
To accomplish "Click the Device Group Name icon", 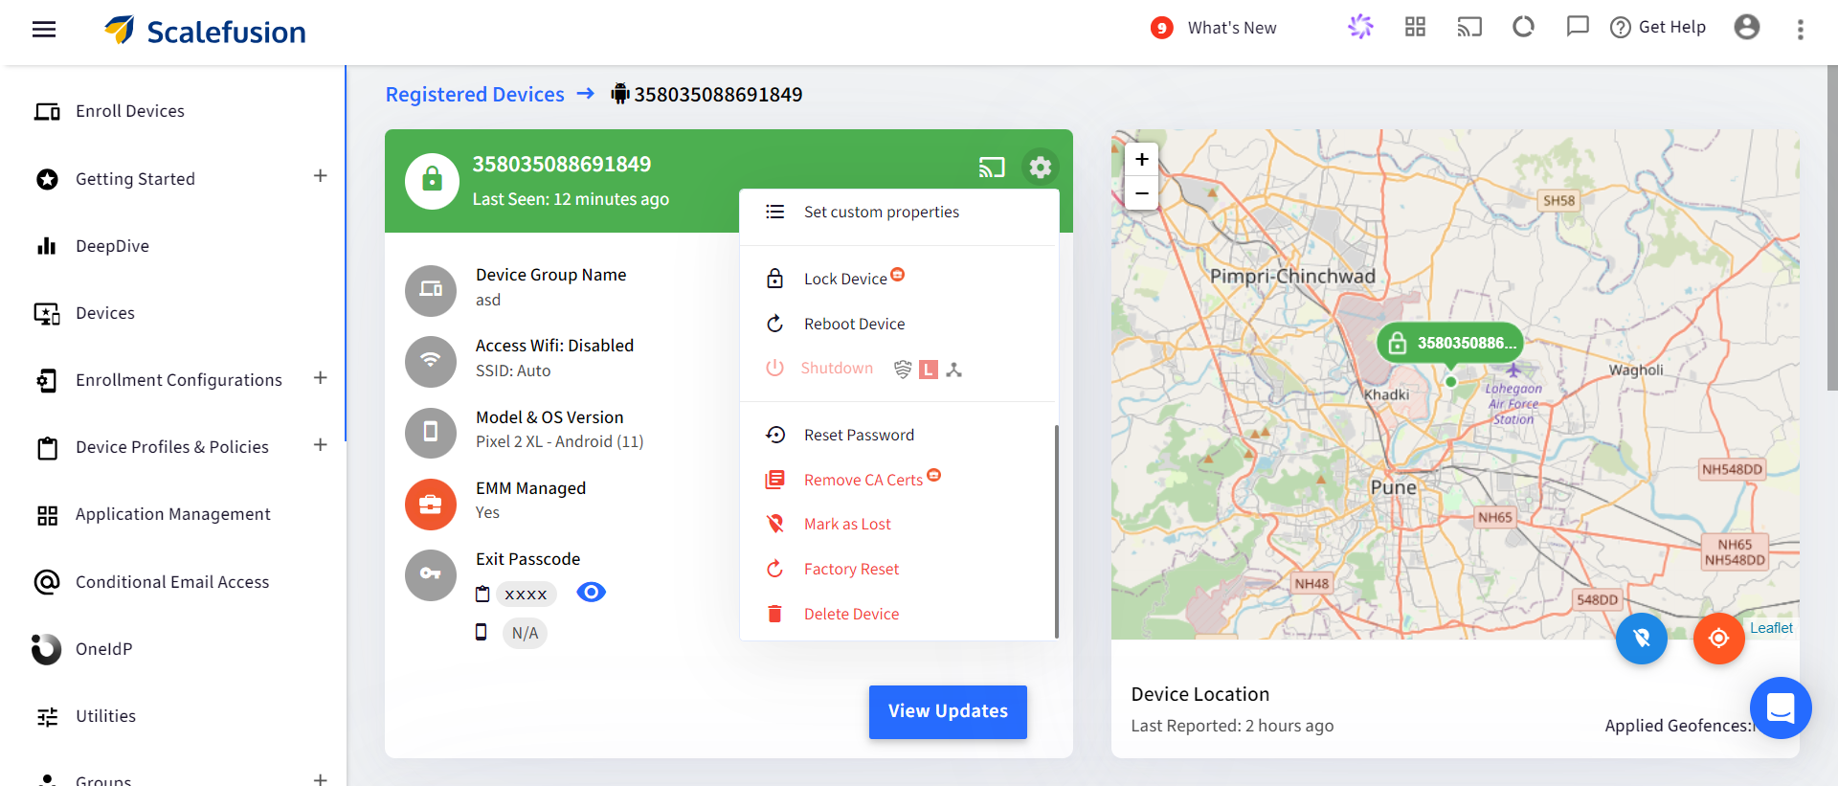I will pyautogui.click(x=431, y=290).
